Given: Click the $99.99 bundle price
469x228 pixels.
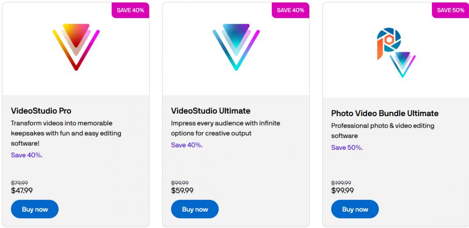Looking at the screenshot, I should pyautogui.click(x=342, y=191).
